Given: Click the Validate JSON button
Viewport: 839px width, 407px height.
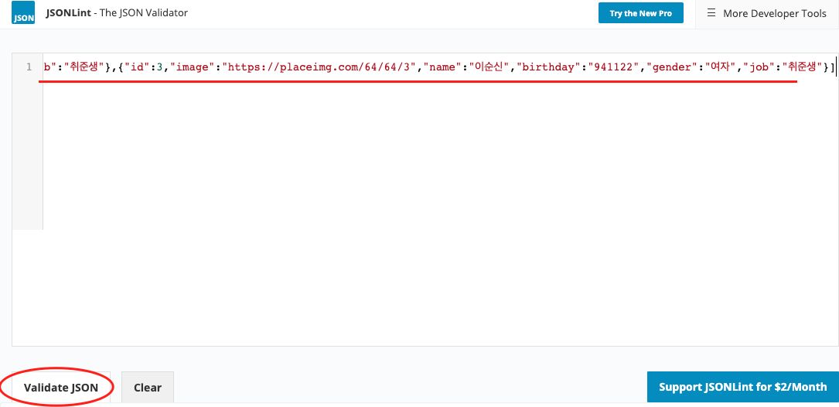Looking at the screenshot, I should [x=61, y=387].
